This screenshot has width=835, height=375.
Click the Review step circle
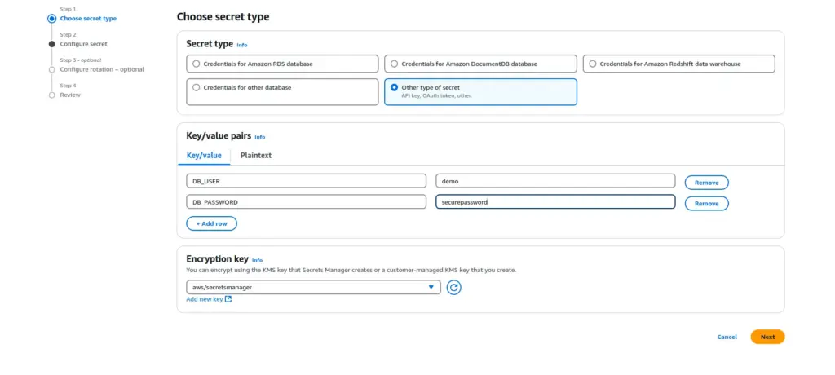tap(52, 95)
